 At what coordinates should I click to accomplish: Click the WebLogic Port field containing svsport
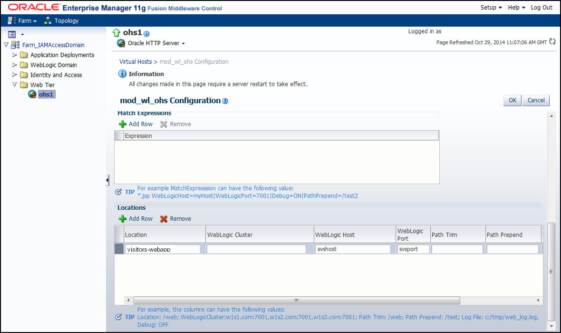point(413,249)
